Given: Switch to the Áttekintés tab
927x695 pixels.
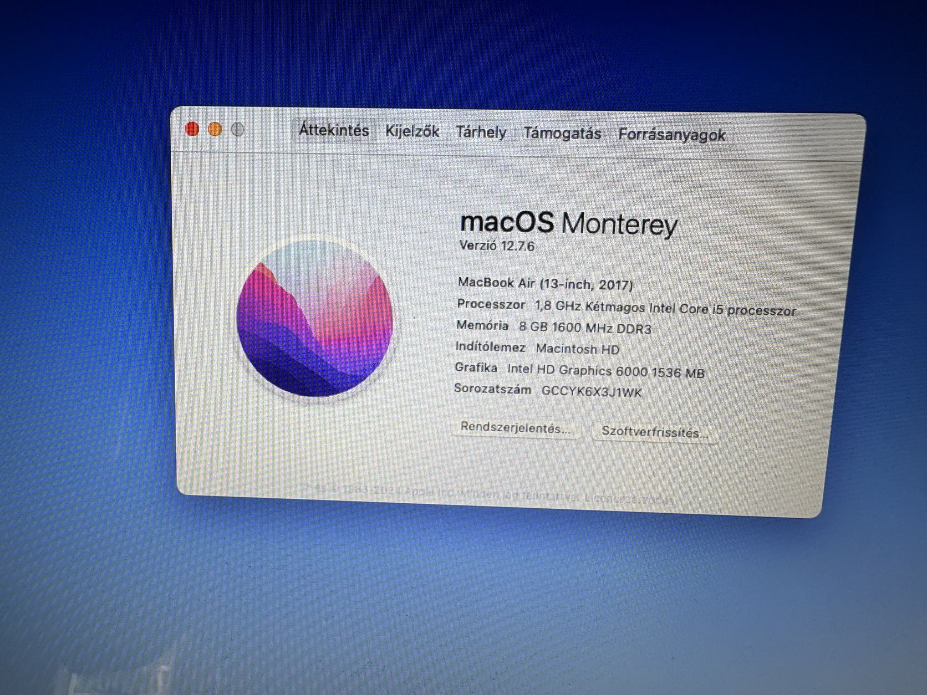Looking at the screenshot, I should (334, 130).
